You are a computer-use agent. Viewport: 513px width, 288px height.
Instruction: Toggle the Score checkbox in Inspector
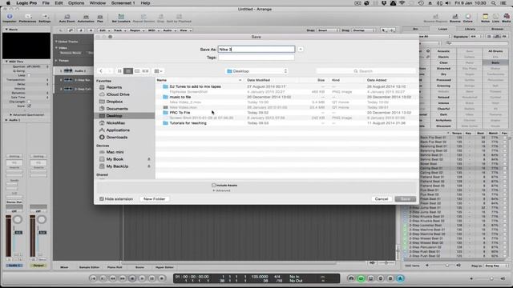[x=29, y=106]
